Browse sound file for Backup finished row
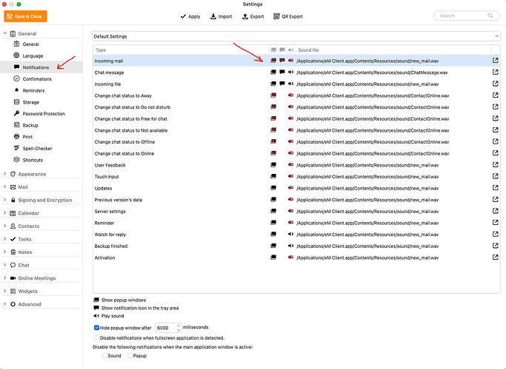This screenshot has height=370, width=506. coord(496,246)
